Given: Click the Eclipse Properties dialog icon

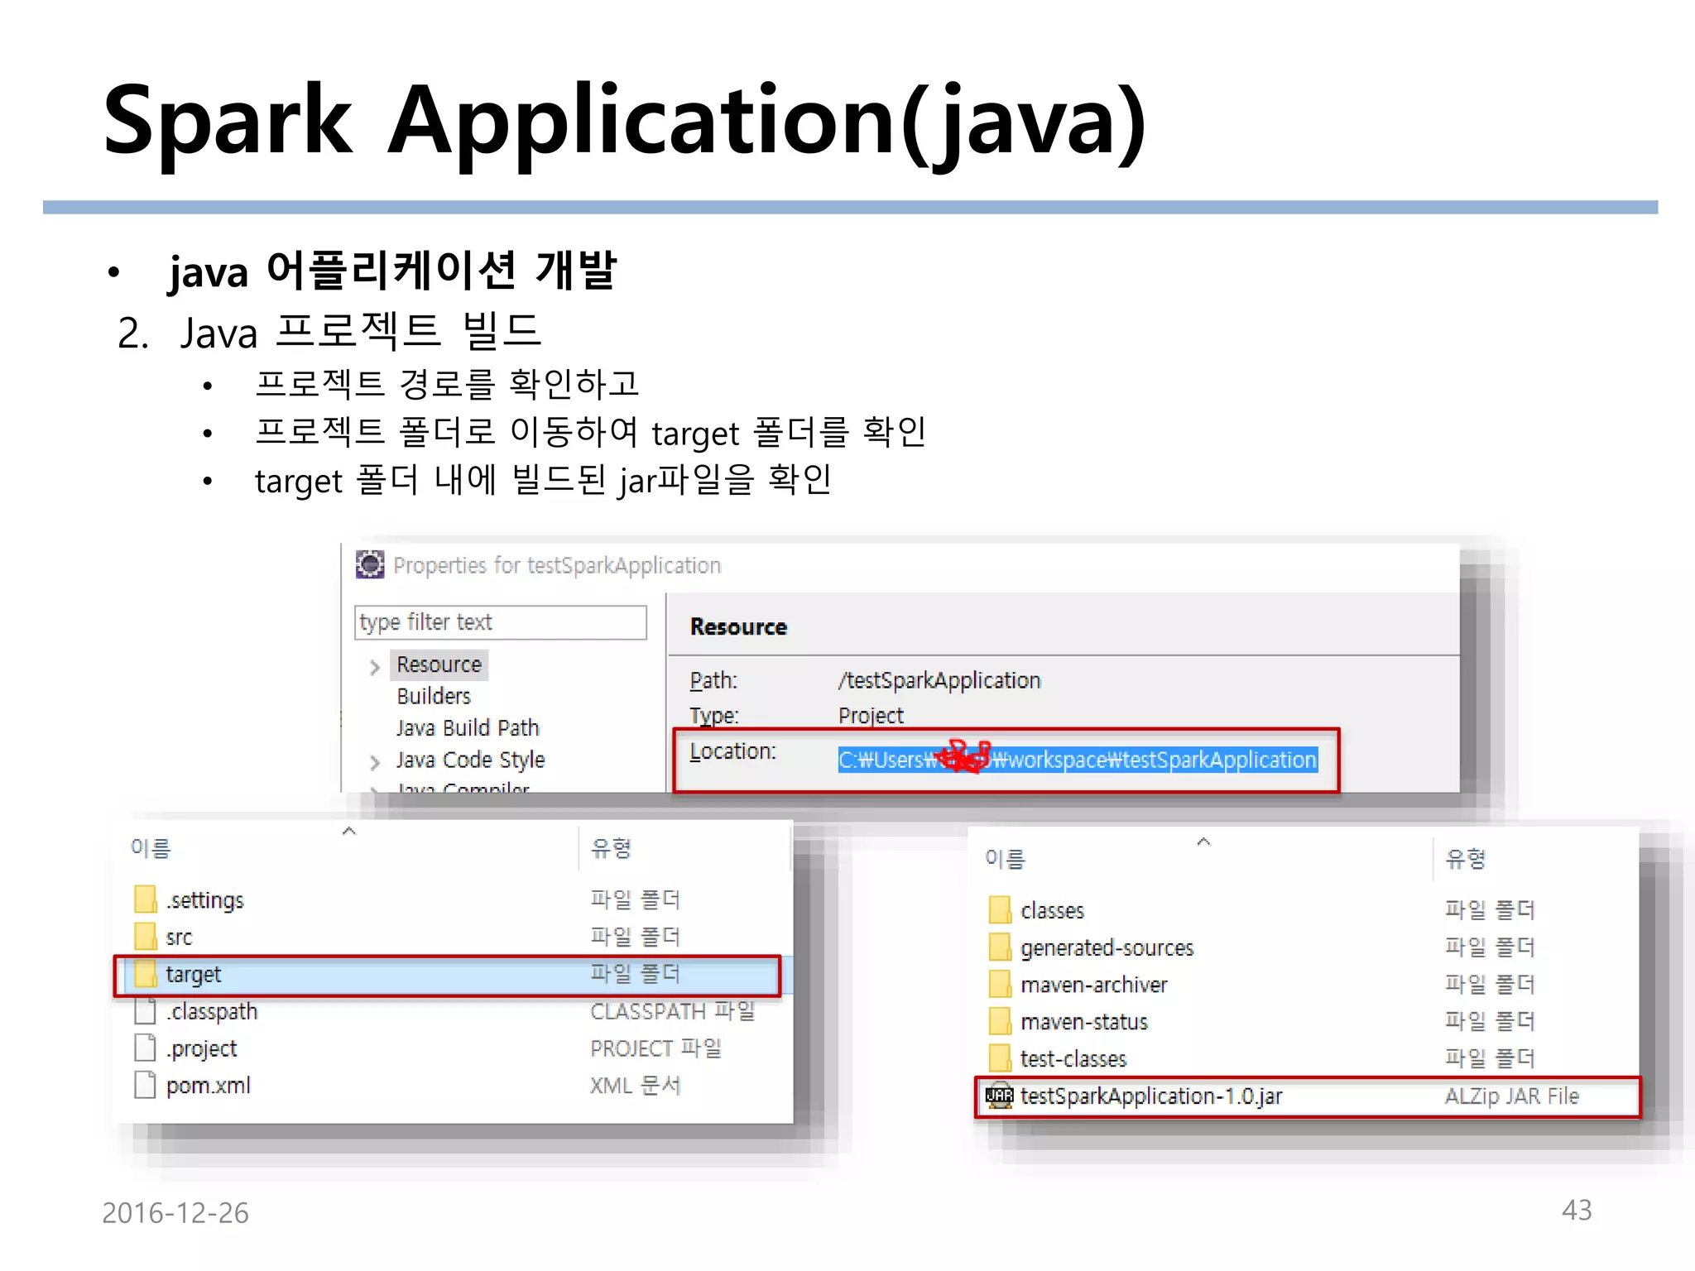Looking at the screenshot, I should 370,565.
